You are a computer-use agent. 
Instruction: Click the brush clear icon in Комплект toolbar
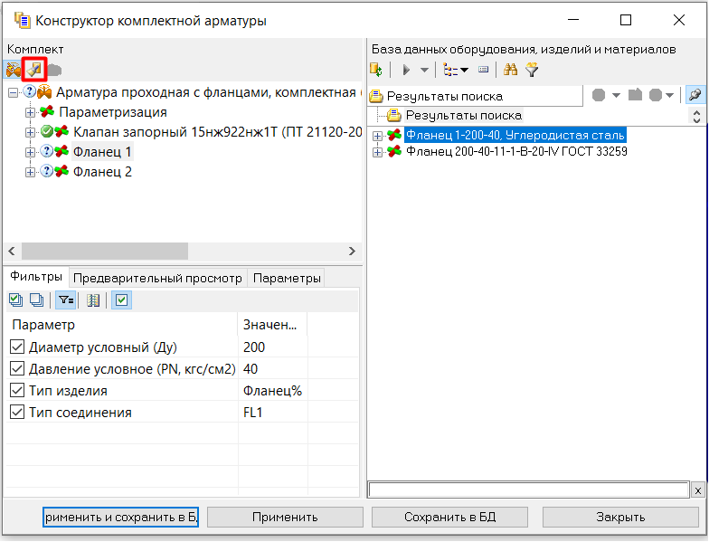[x=34, y=70]
